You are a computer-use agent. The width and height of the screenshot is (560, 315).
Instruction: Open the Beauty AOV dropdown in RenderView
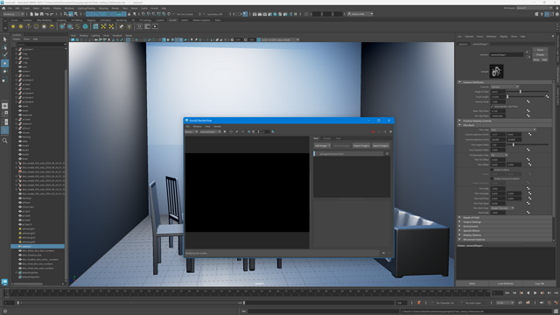point(192,132)
